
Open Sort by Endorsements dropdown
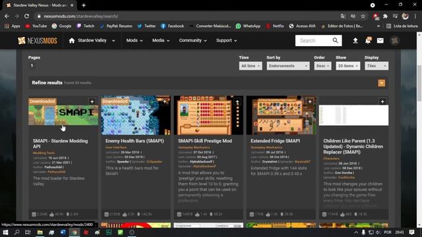288,66
